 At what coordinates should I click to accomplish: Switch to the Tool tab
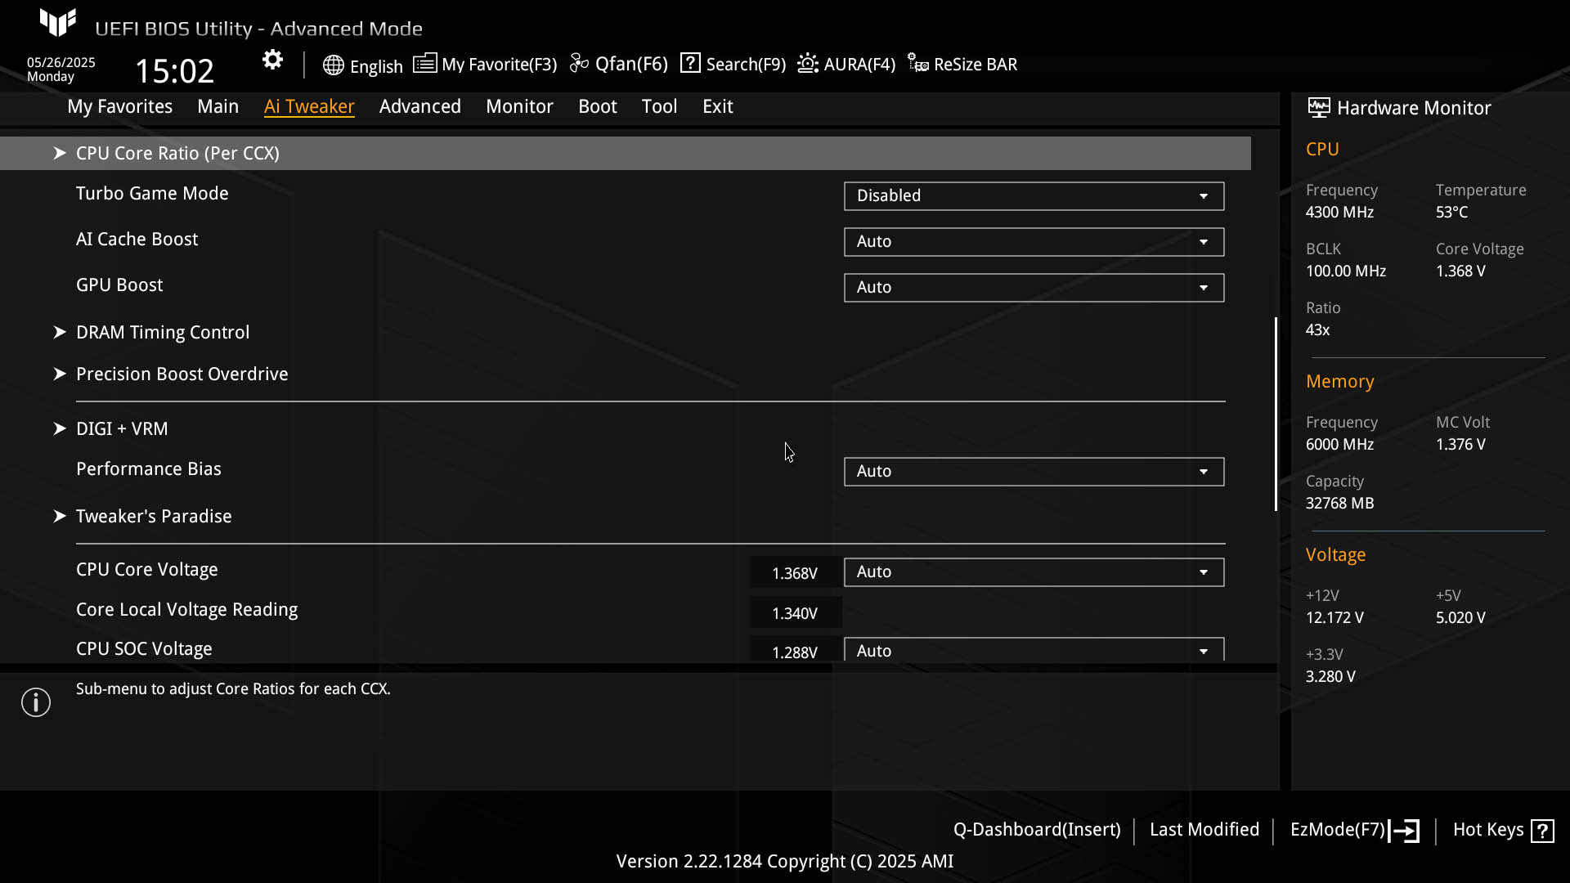tap(659, 106)
